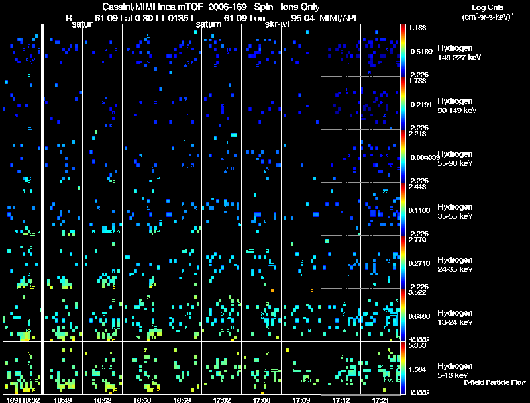Viewport: 530px width, 403px height.
Task: Click the colorbar beside Hydrogen 5-13 keV
Action: 403,369
